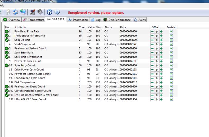Switch to the Overview tab
This screenshot has width=209, height=137.
tap(12, 20)
